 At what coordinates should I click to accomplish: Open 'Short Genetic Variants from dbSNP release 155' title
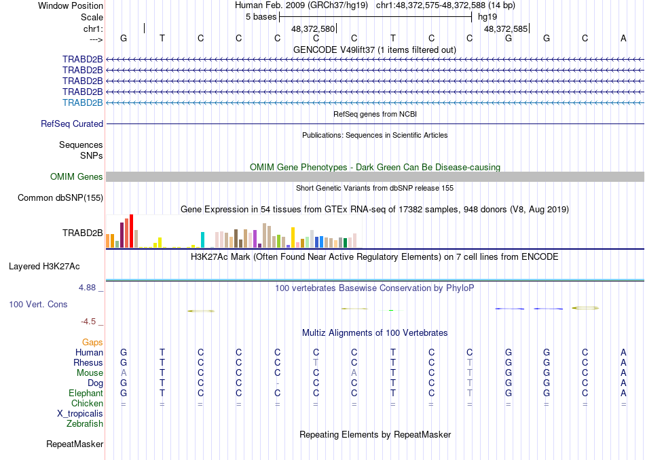[375, 188]
